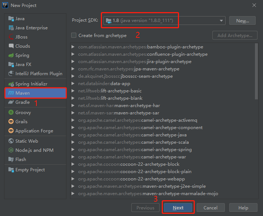Click the IntelliJ Platform Plugin icon
The image size is (263, 216).
coord(11,73)
